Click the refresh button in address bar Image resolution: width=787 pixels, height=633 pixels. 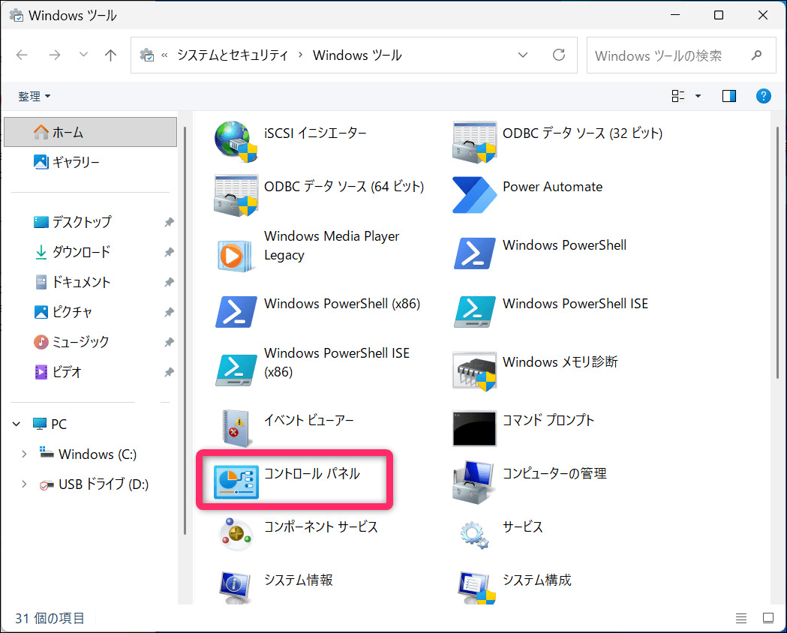tap(558, 55)
